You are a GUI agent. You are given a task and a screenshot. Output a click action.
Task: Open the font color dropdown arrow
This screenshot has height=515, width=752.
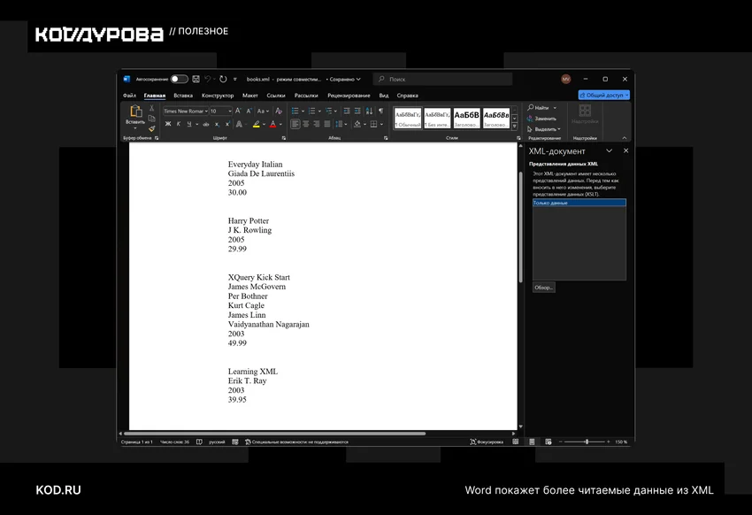(280, 124)
